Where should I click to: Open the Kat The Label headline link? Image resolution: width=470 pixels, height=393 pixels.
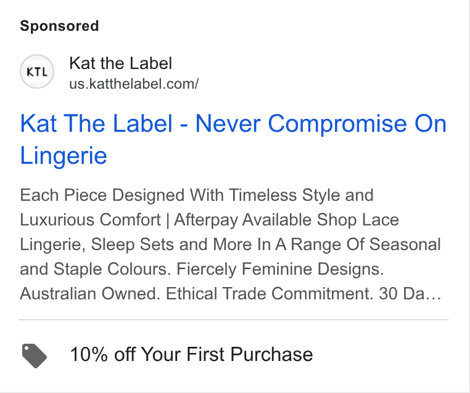233,139
